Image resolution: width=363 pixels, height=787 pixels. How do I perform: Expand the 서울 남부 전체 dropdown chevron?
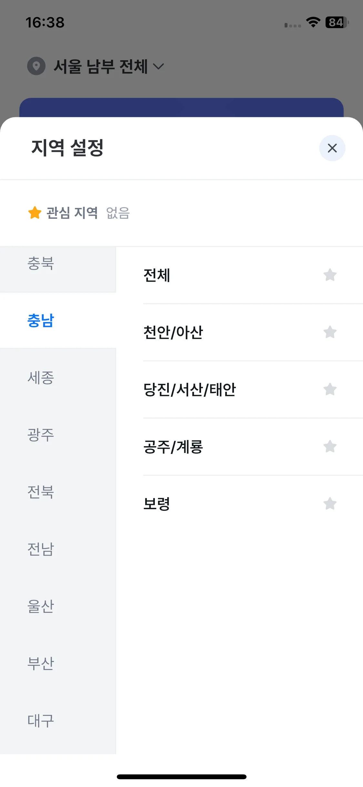[x=158, y=67]
